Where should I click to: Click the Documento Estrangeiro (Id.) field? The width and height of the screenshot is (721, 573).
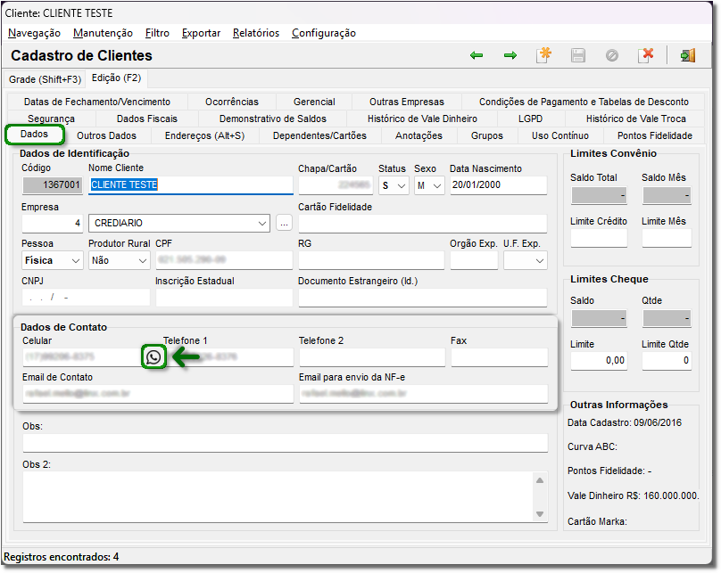click(x=423, y=298)
